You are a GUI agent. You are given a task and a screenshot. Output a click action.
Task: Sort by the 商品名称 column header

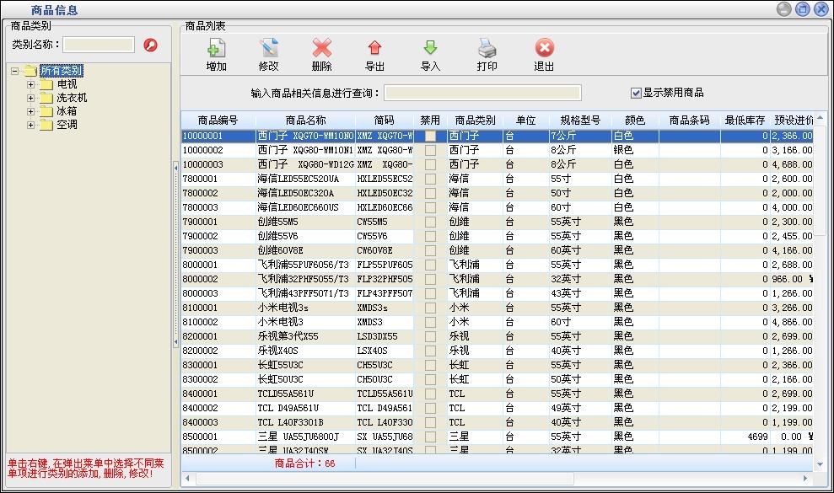pos(305,121)
